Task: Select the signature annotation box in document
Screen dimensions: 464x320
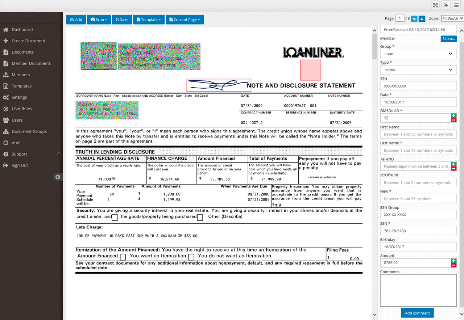Action: click(x=219, y=85)
